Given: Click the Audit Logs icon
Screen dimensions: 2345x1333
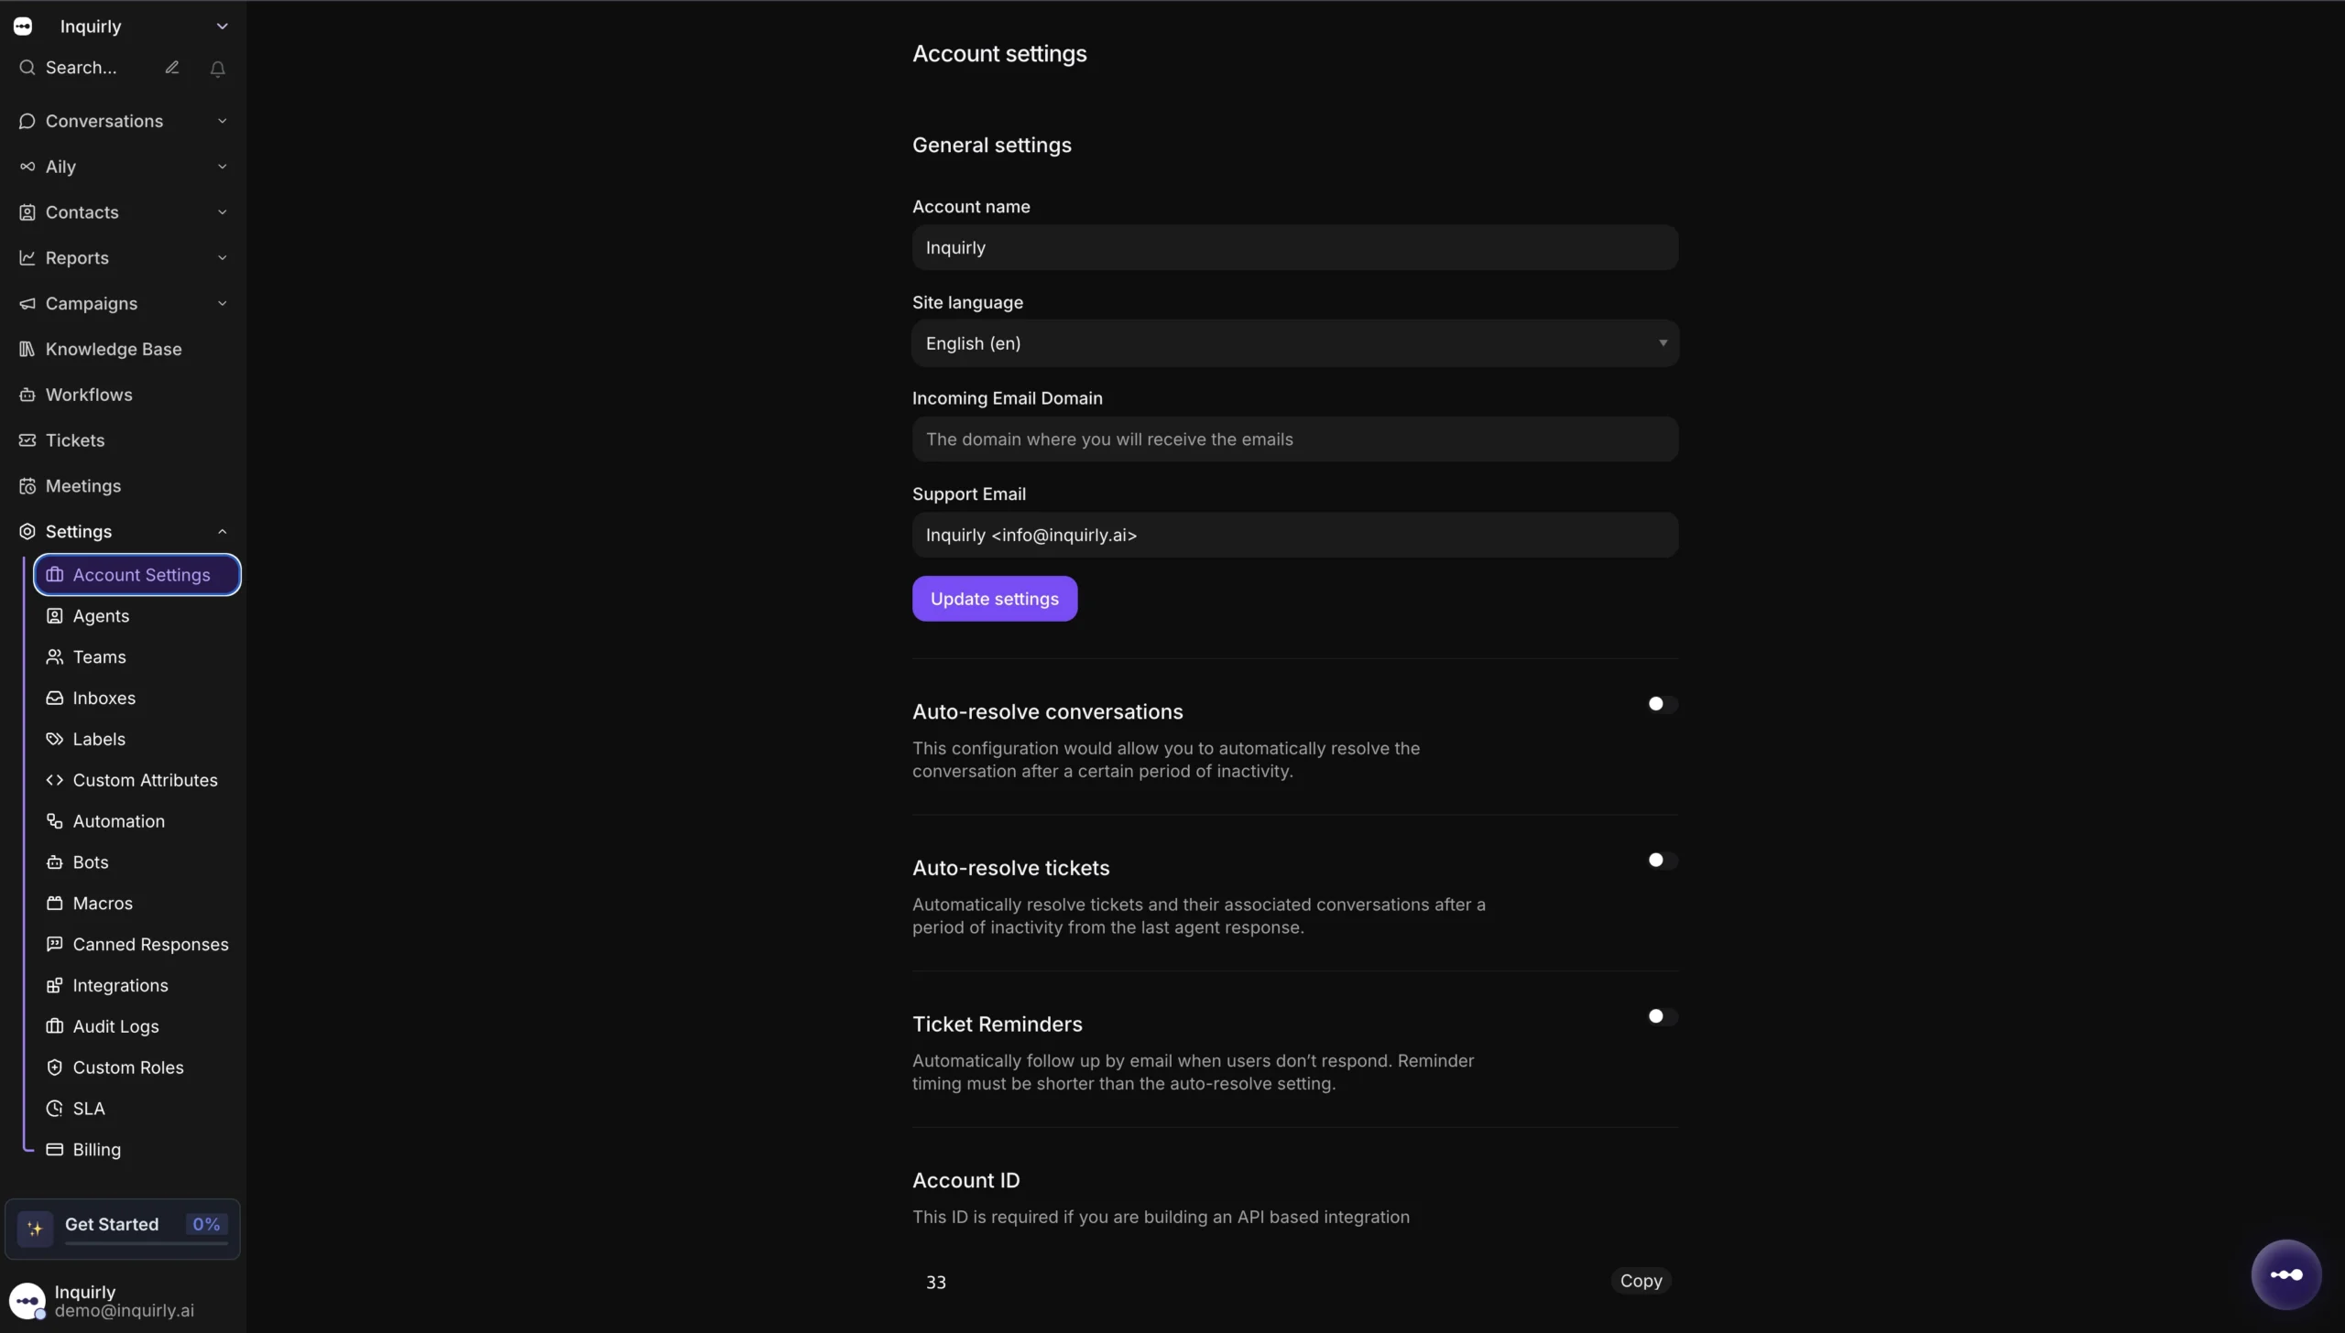Looking at the screenshot, I should coord(55,1026).
